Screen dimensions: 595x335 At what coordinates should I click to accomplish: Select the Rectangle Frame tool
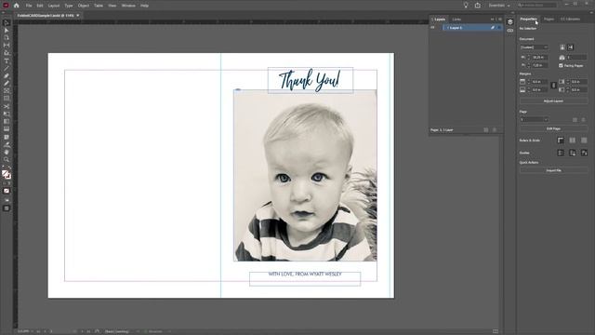(7, 91)
